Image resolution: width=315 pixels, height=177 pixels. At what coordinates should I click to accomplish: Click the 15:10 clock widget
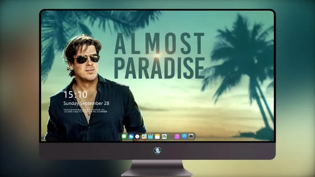tap(75, 94)
